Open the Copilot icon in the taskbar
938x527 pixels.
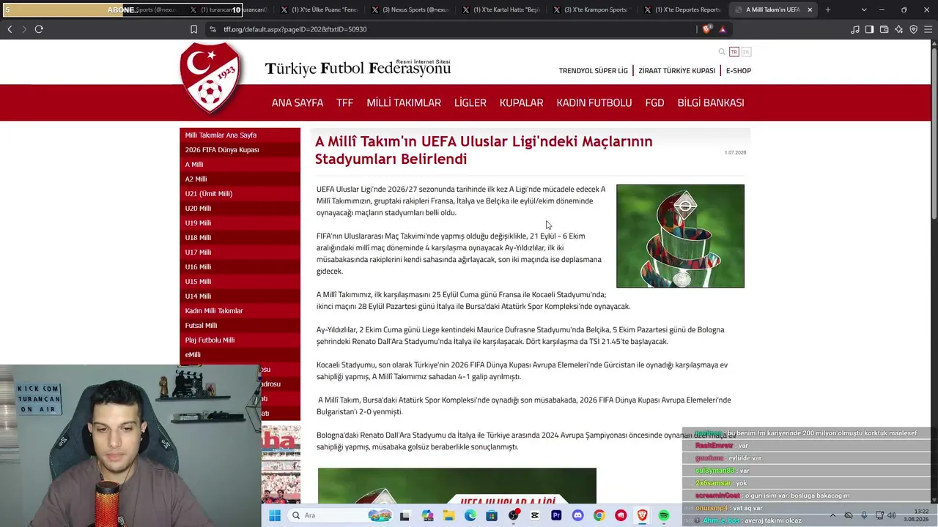coord(427,515)
